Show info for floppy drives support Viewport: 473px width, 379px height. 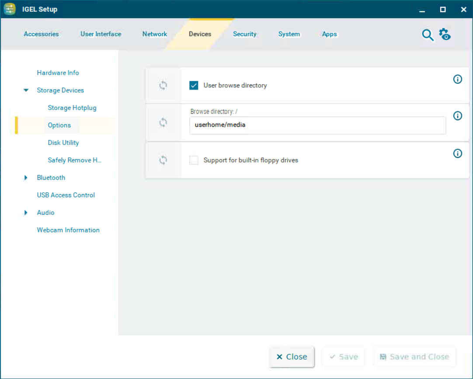[457, 153]
